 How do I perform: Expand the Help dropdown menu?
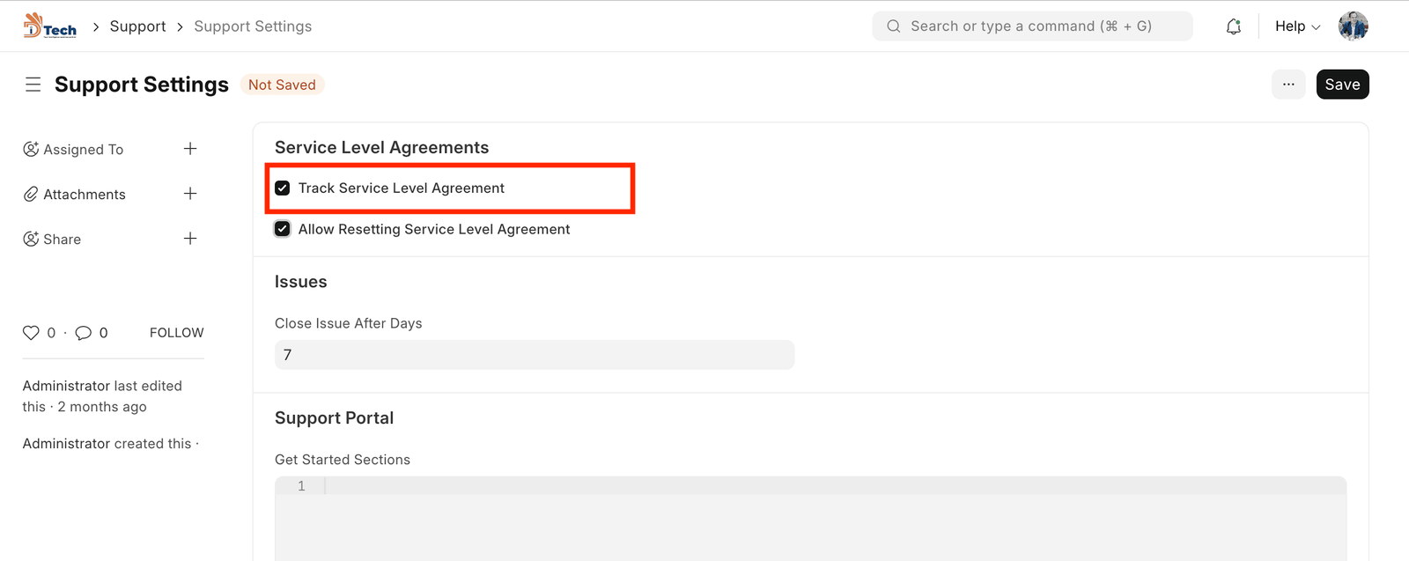1297,26
